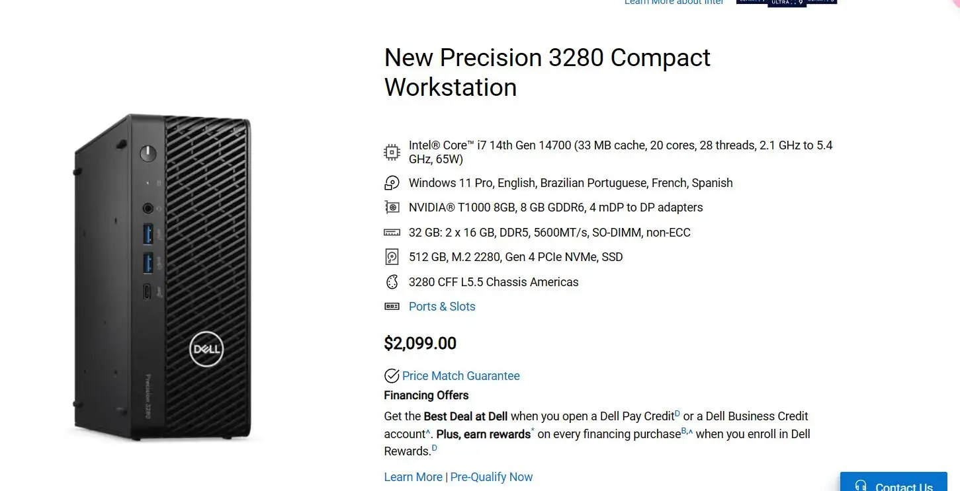
Task: Open the Ports & Slots details
Action: point(442,306)
